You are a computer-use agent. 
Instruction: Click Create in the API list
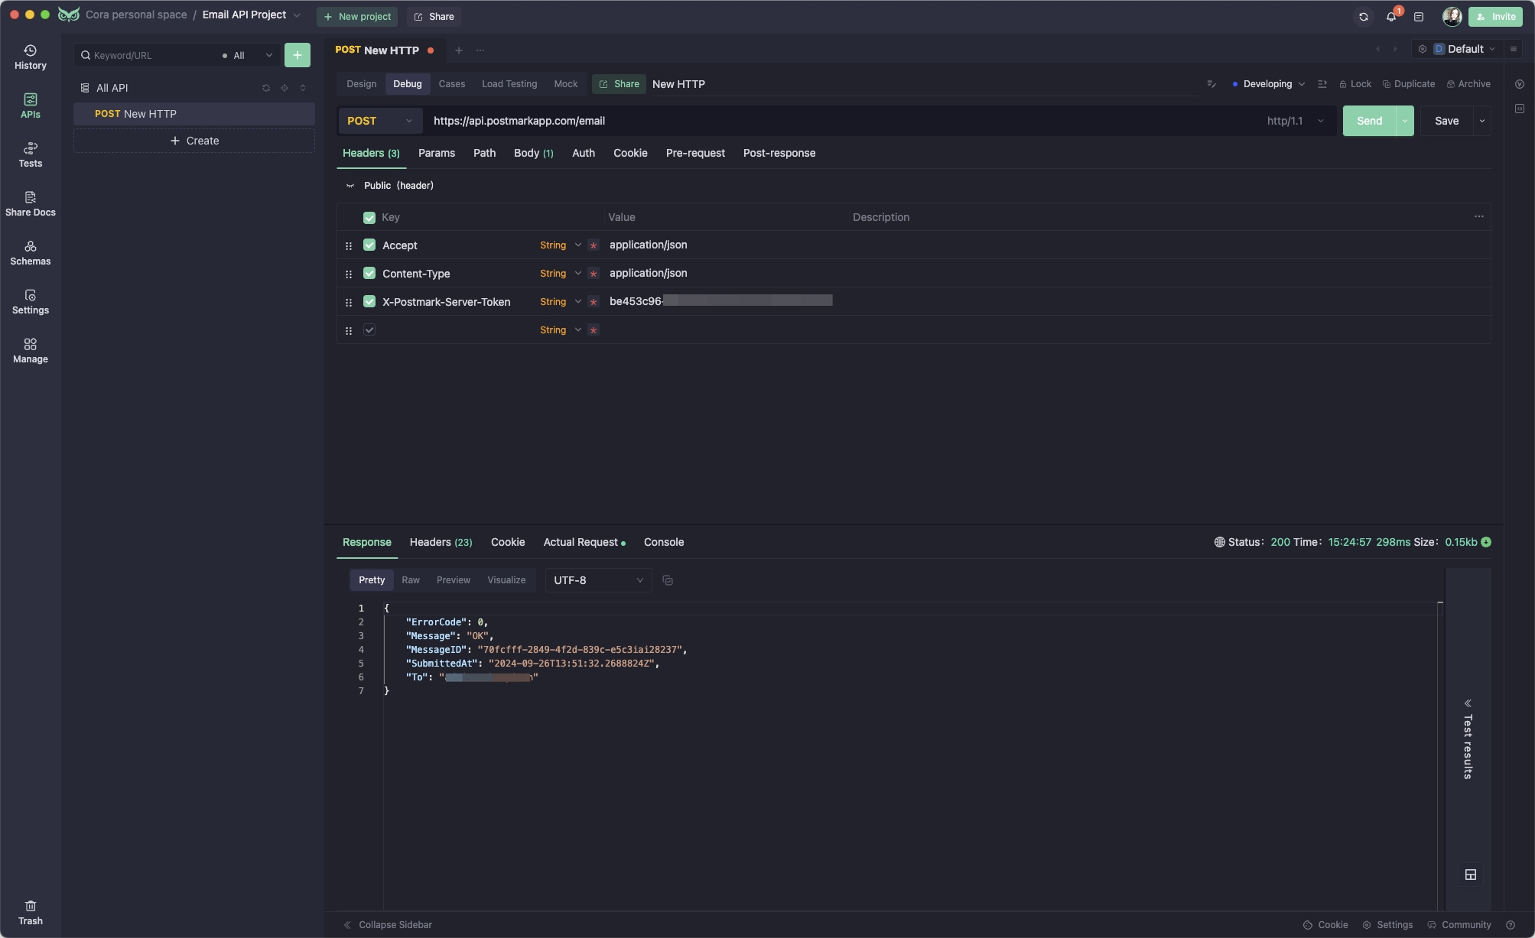pyautogui.click(x=194, y=141)
